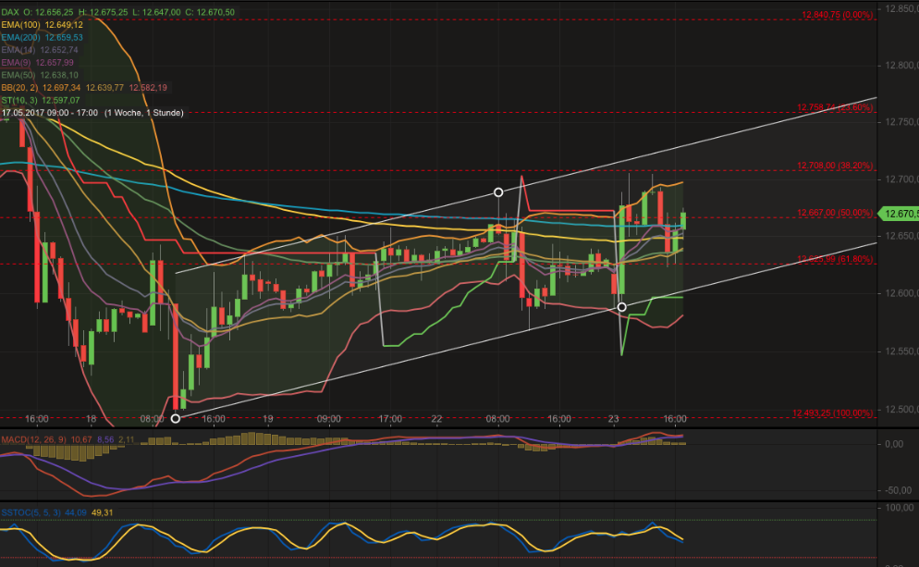Click time axis date label 19
919x567 pixels.
[x=268, y=419]
